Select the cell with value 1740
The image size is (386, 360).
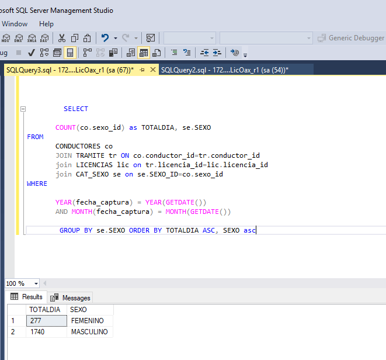coord(47,332)
